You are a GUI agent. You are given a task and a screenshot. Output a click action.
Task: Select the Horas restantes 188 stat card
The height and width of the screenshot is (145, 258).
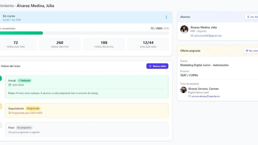[x=104, y=44]
